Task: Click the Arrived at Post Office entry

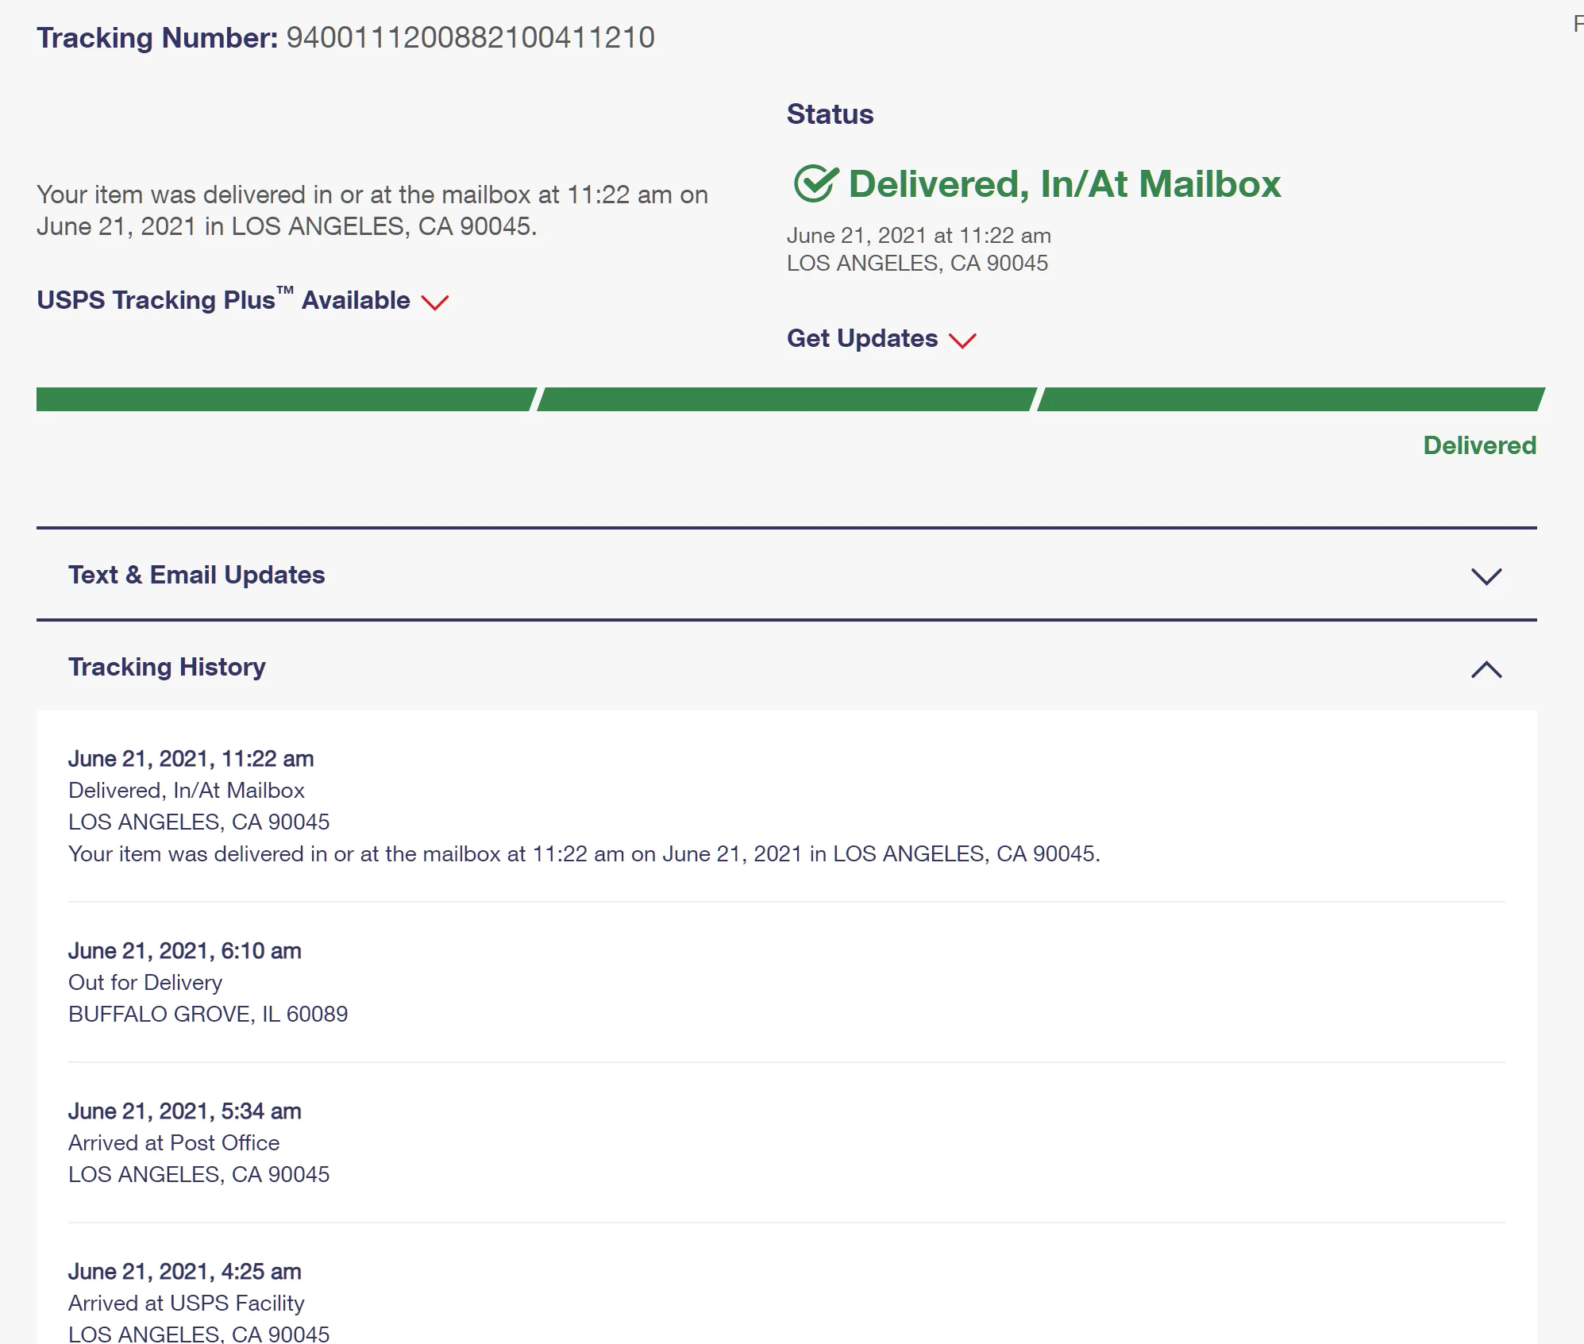Action: (x=174, y=1143)
